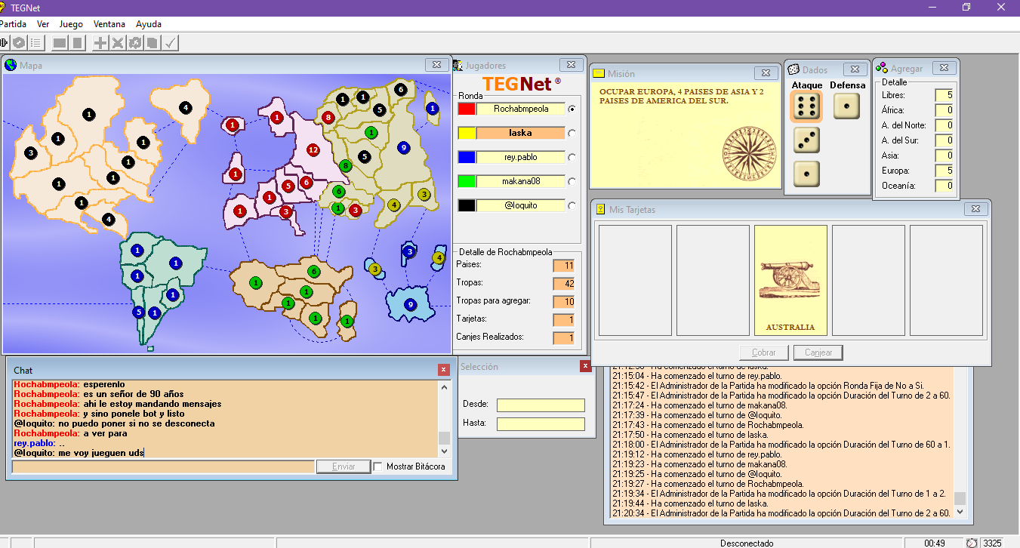The image size is (1020, 548).
Task: Click blue marker 5 in South America
Action: tap(137, 312)
